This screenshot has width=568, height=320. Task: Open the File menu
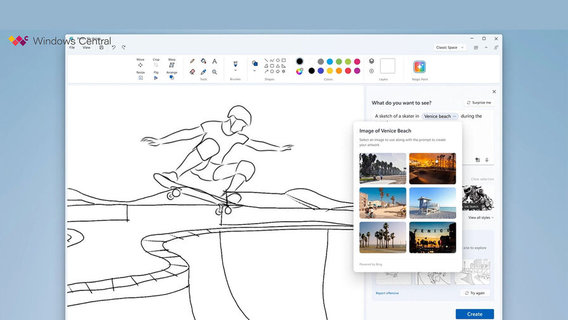(x=72, y=48)
